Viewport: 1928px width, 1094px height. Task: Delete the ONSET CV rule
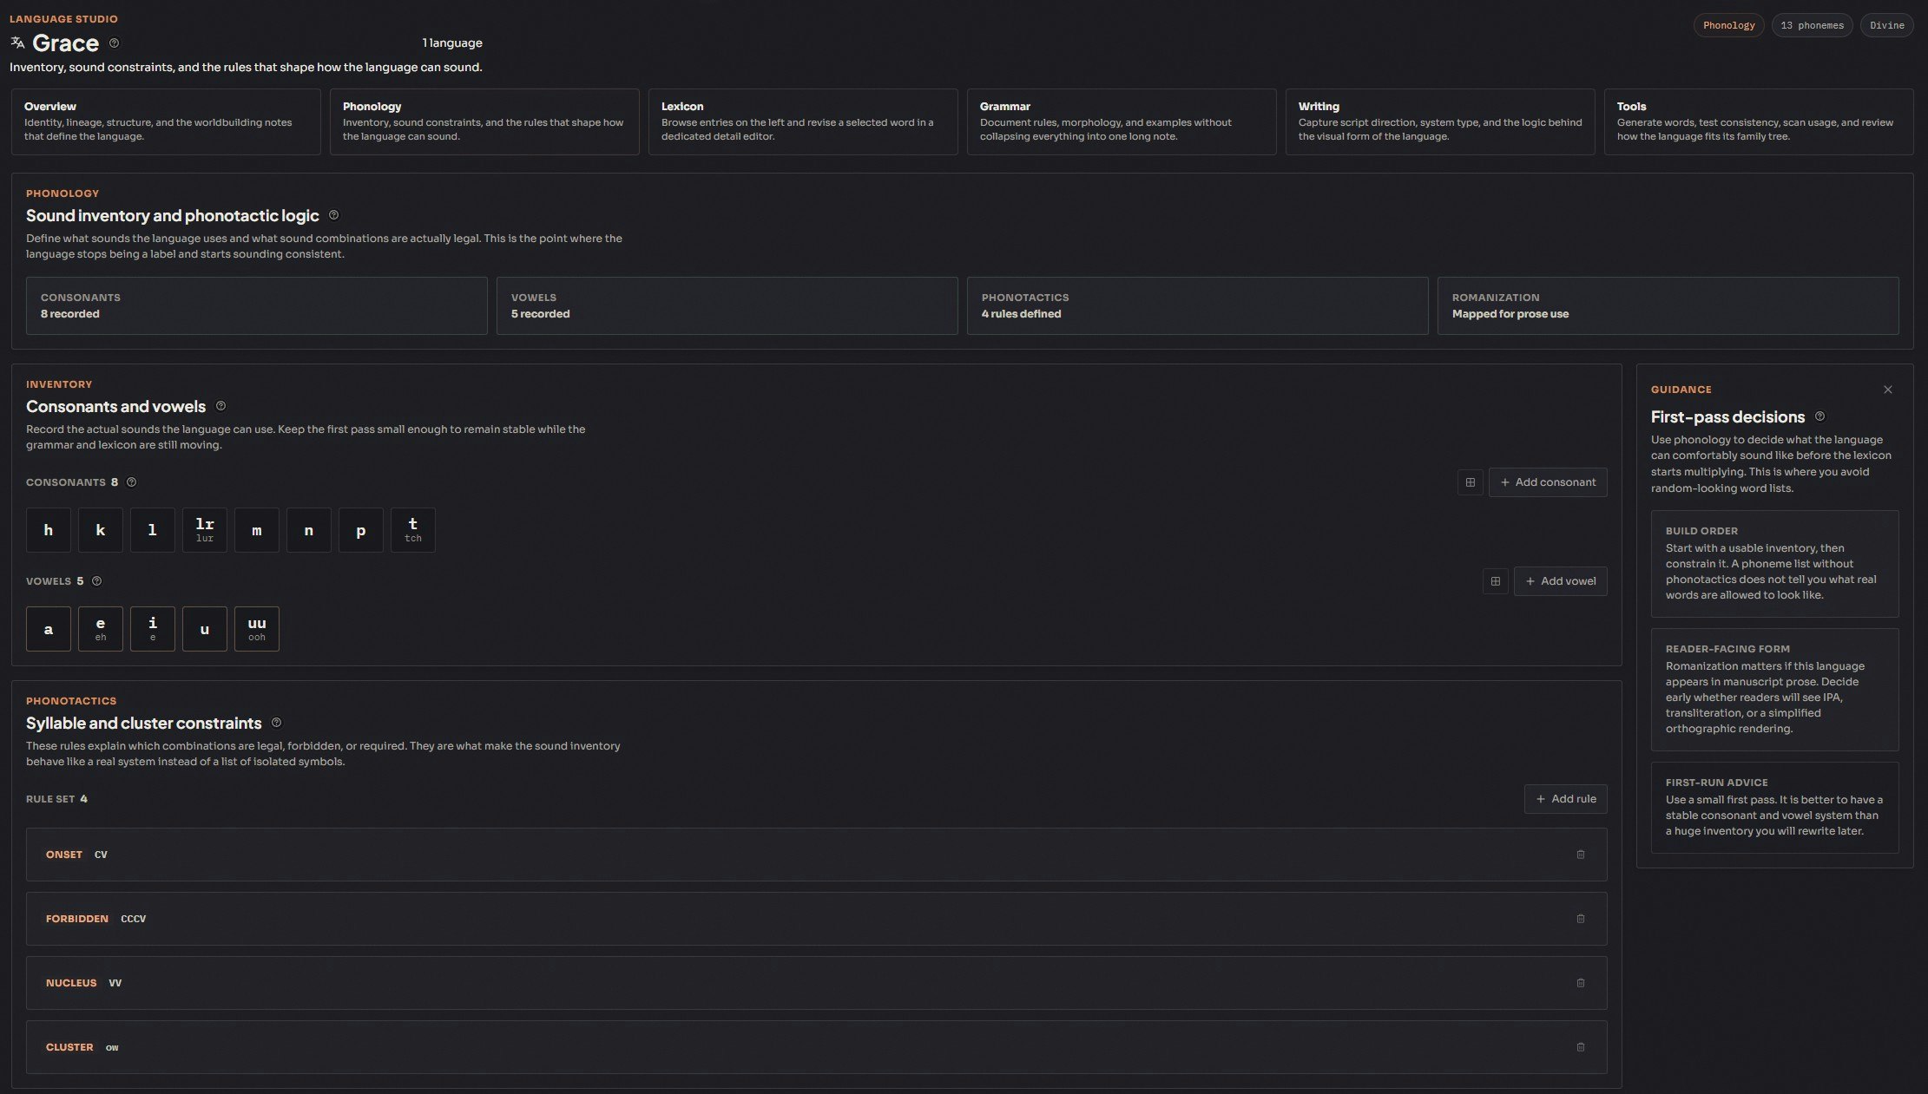click(x=1580, y=855)
